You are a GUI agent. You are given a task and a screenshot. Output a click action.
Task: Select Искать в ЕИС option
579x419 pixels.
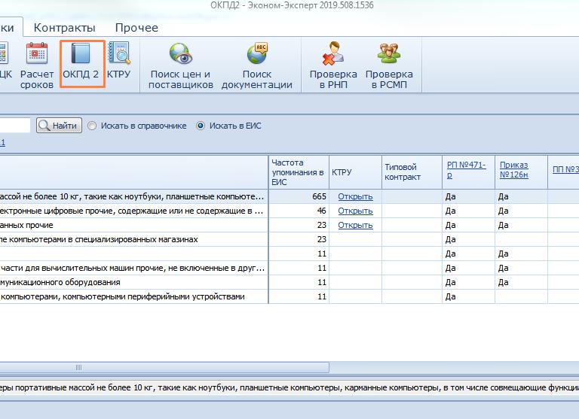pyautogui.click(x=229, y=126)
